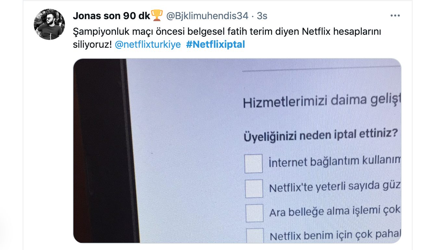Click the "İnternet bağlantım kullanım" option label

[x=335, y=161]
